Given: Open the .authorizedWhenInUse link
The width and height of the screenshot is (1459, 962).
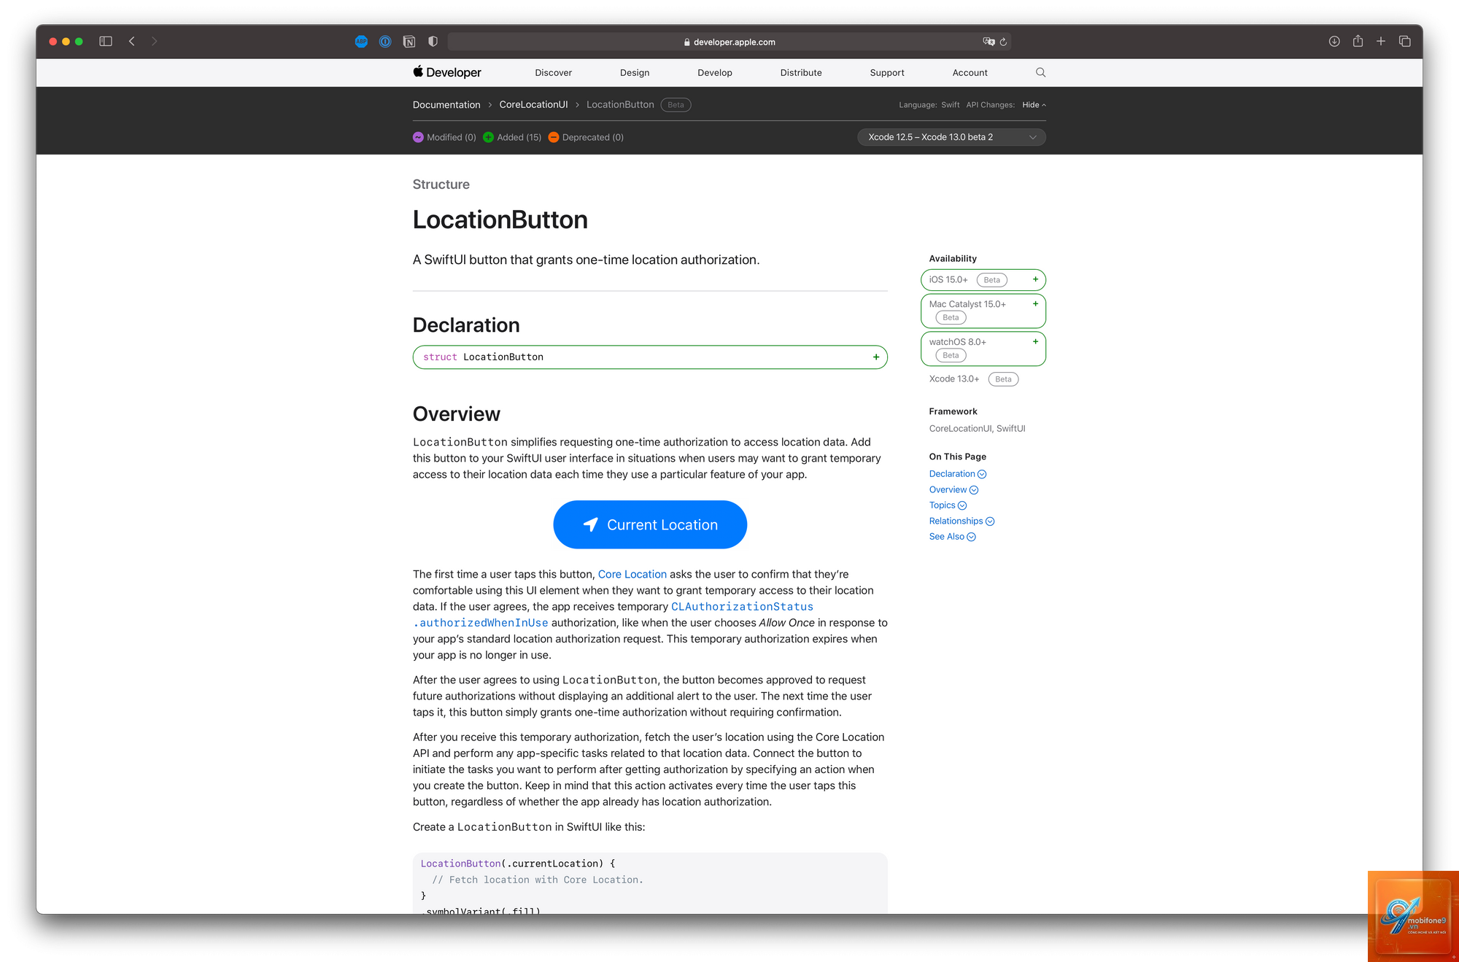Looking at the screenshot, I should (x=481, y=623).
